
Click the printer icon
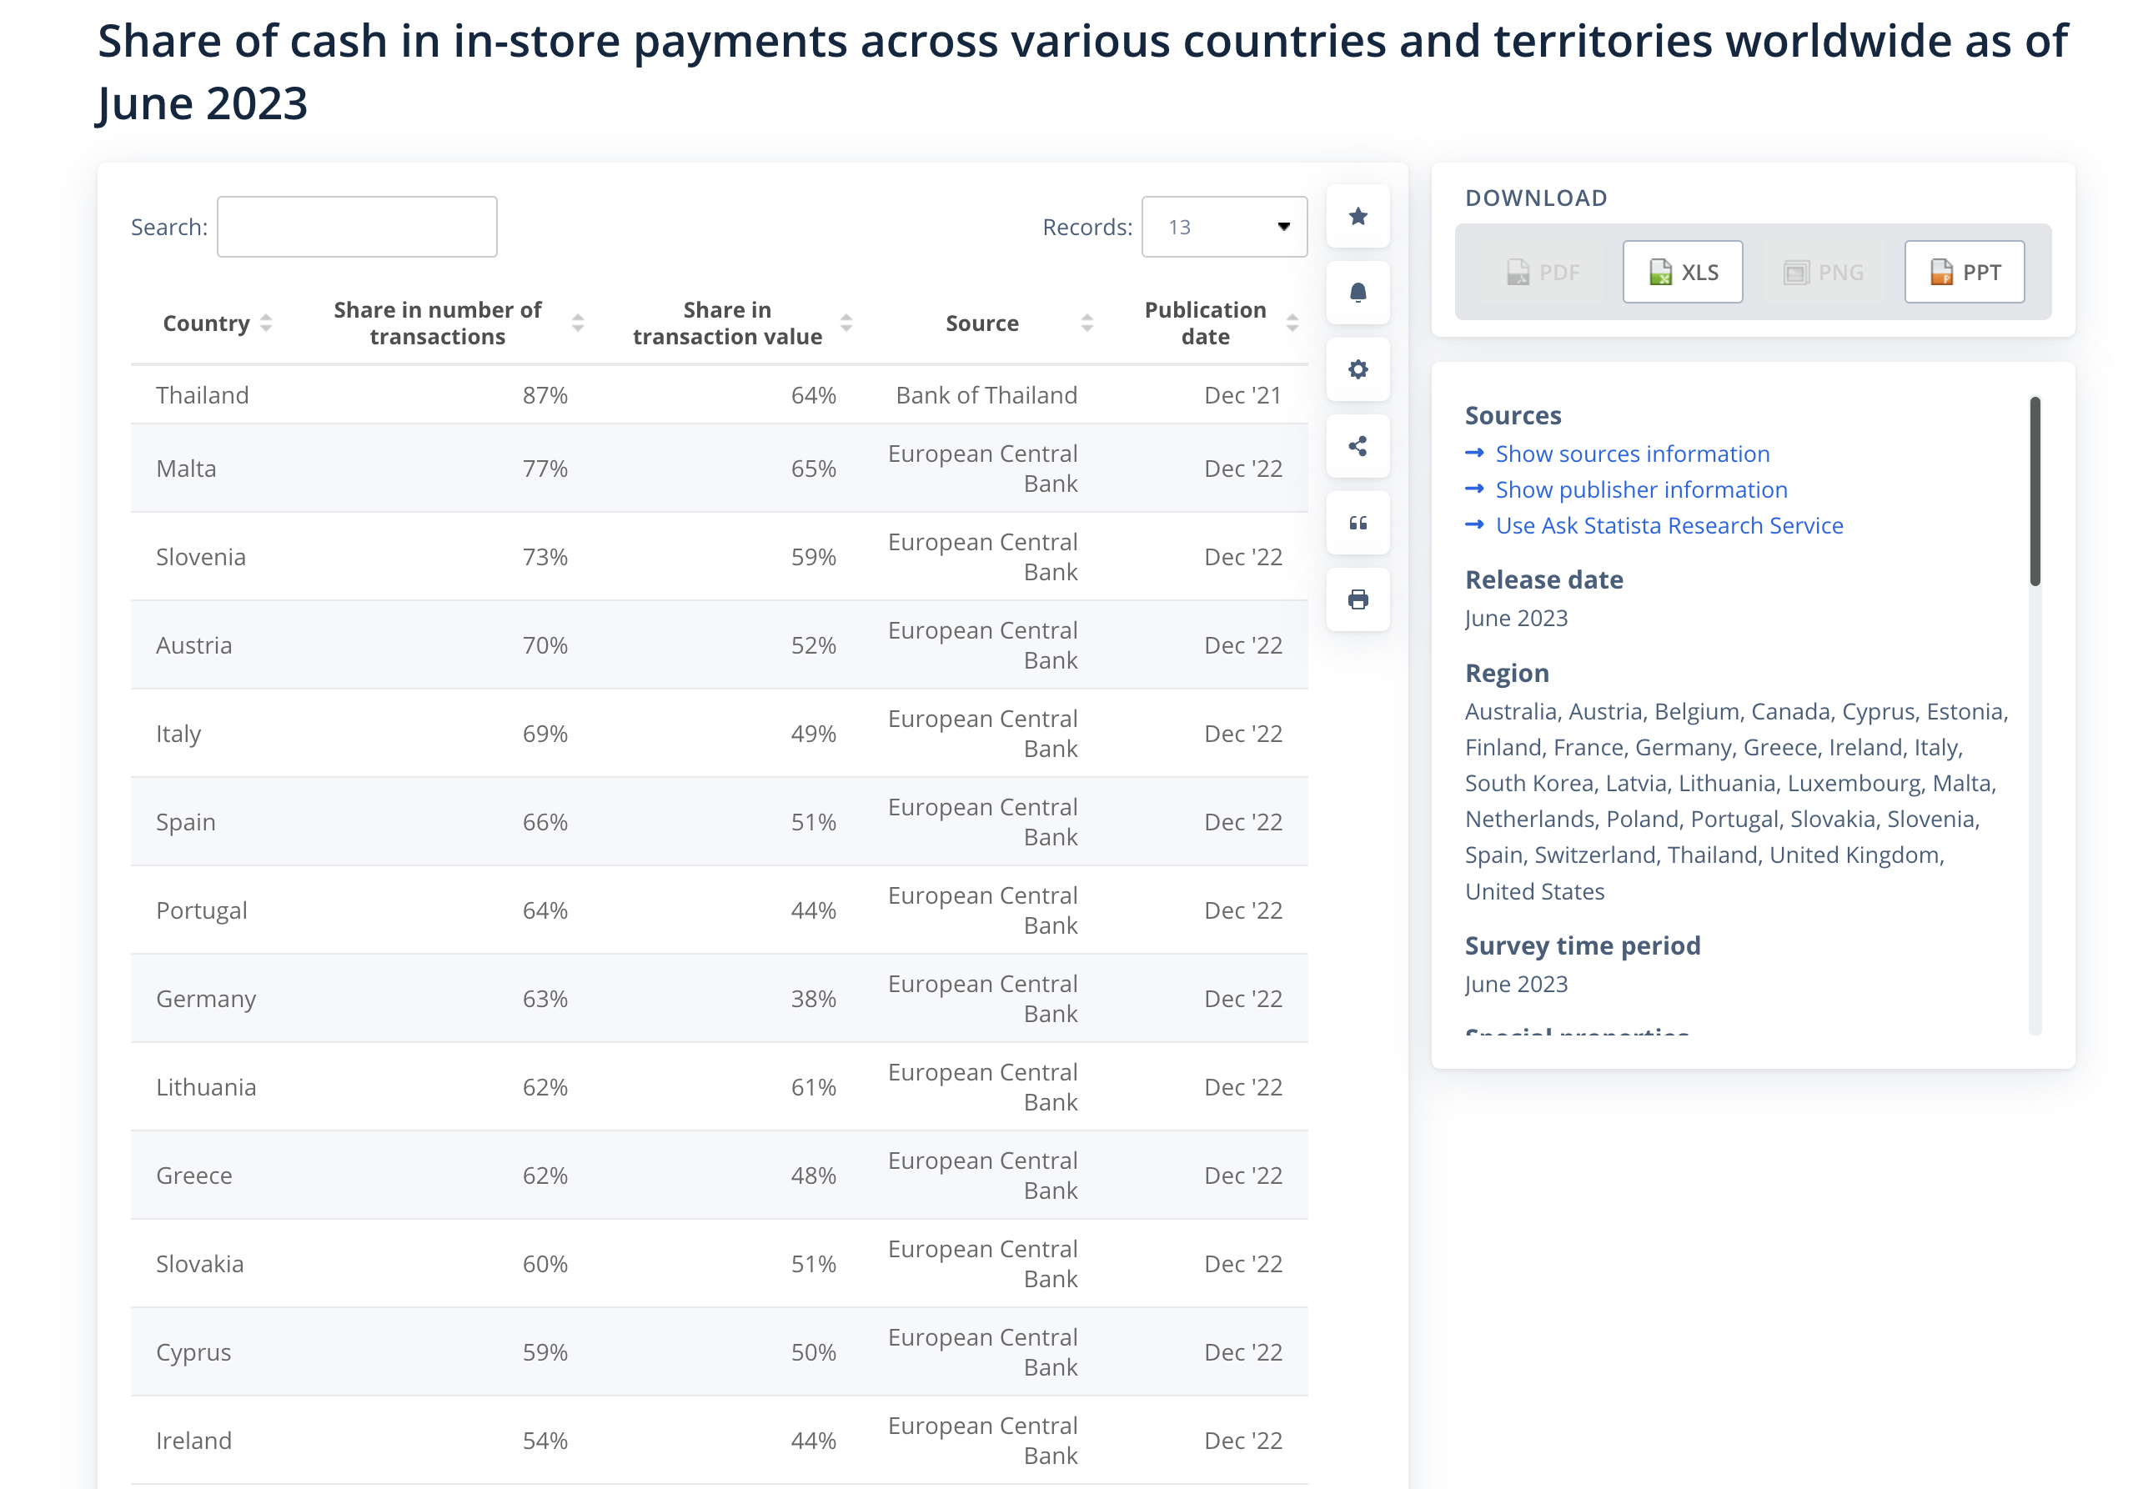click(x=1358, y=599)
